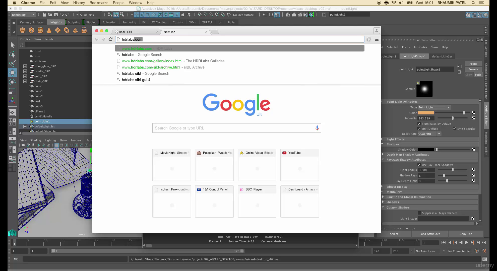Viewport: 497px width, 271px height.
Task: Open light Type dropdown
Action: click(x=434, y=107)
